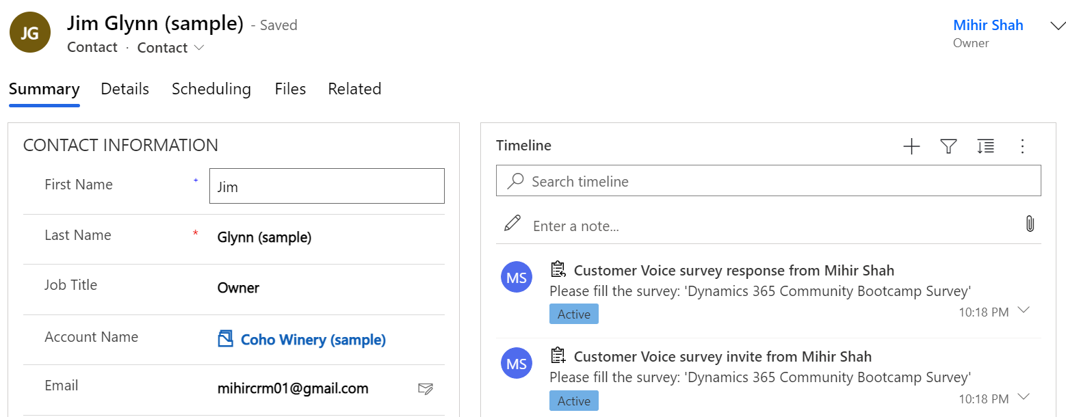Click the Mihir Shah owner link
Viewport: 1066px width, 417px height.
tap(987, 25)
